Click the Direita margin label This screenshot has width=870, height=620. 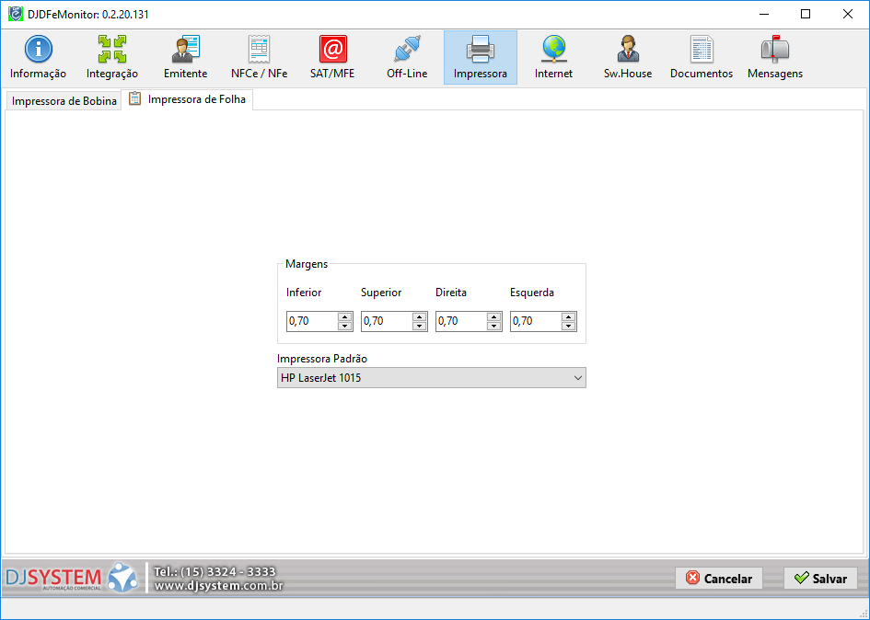coord(450,293)
